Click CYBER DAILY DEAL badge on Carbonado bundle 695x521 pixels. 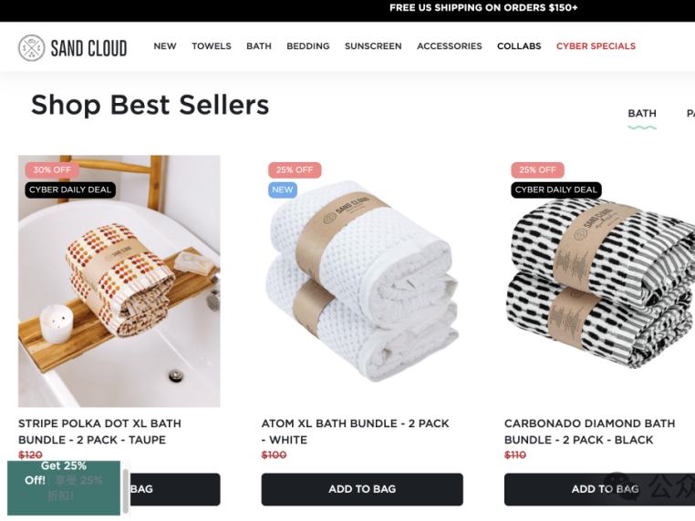pos(555,189)
